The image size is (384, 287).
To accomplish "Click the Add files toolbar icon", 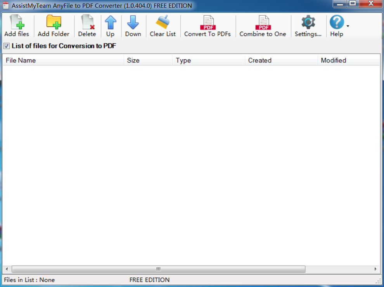I will click(x=17, y=26).
